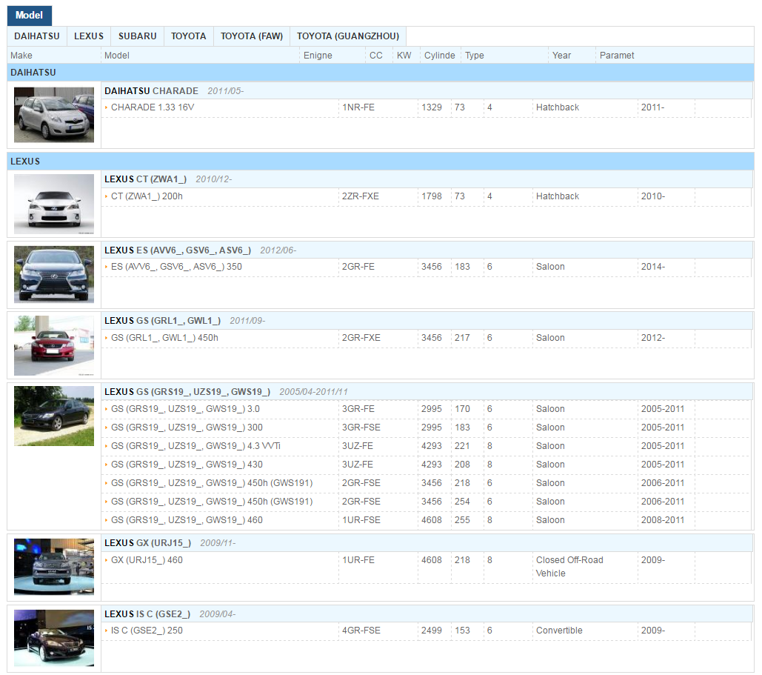Click the DAIHATSU section header bar

coord(381,73)
